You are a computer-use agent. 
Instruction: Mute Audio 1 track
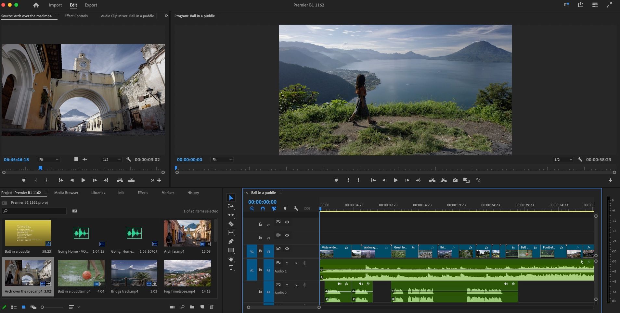287,263
